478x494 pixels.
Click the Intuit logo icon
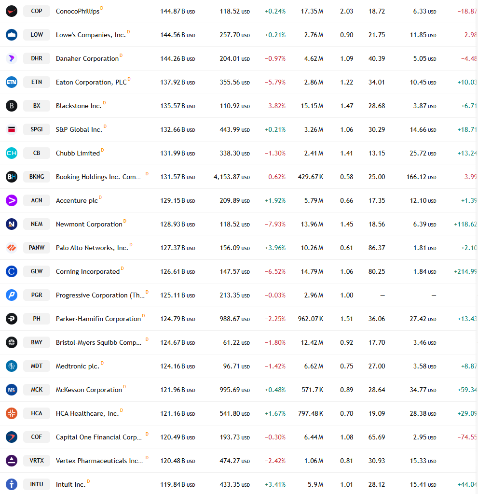coord(12,484)
